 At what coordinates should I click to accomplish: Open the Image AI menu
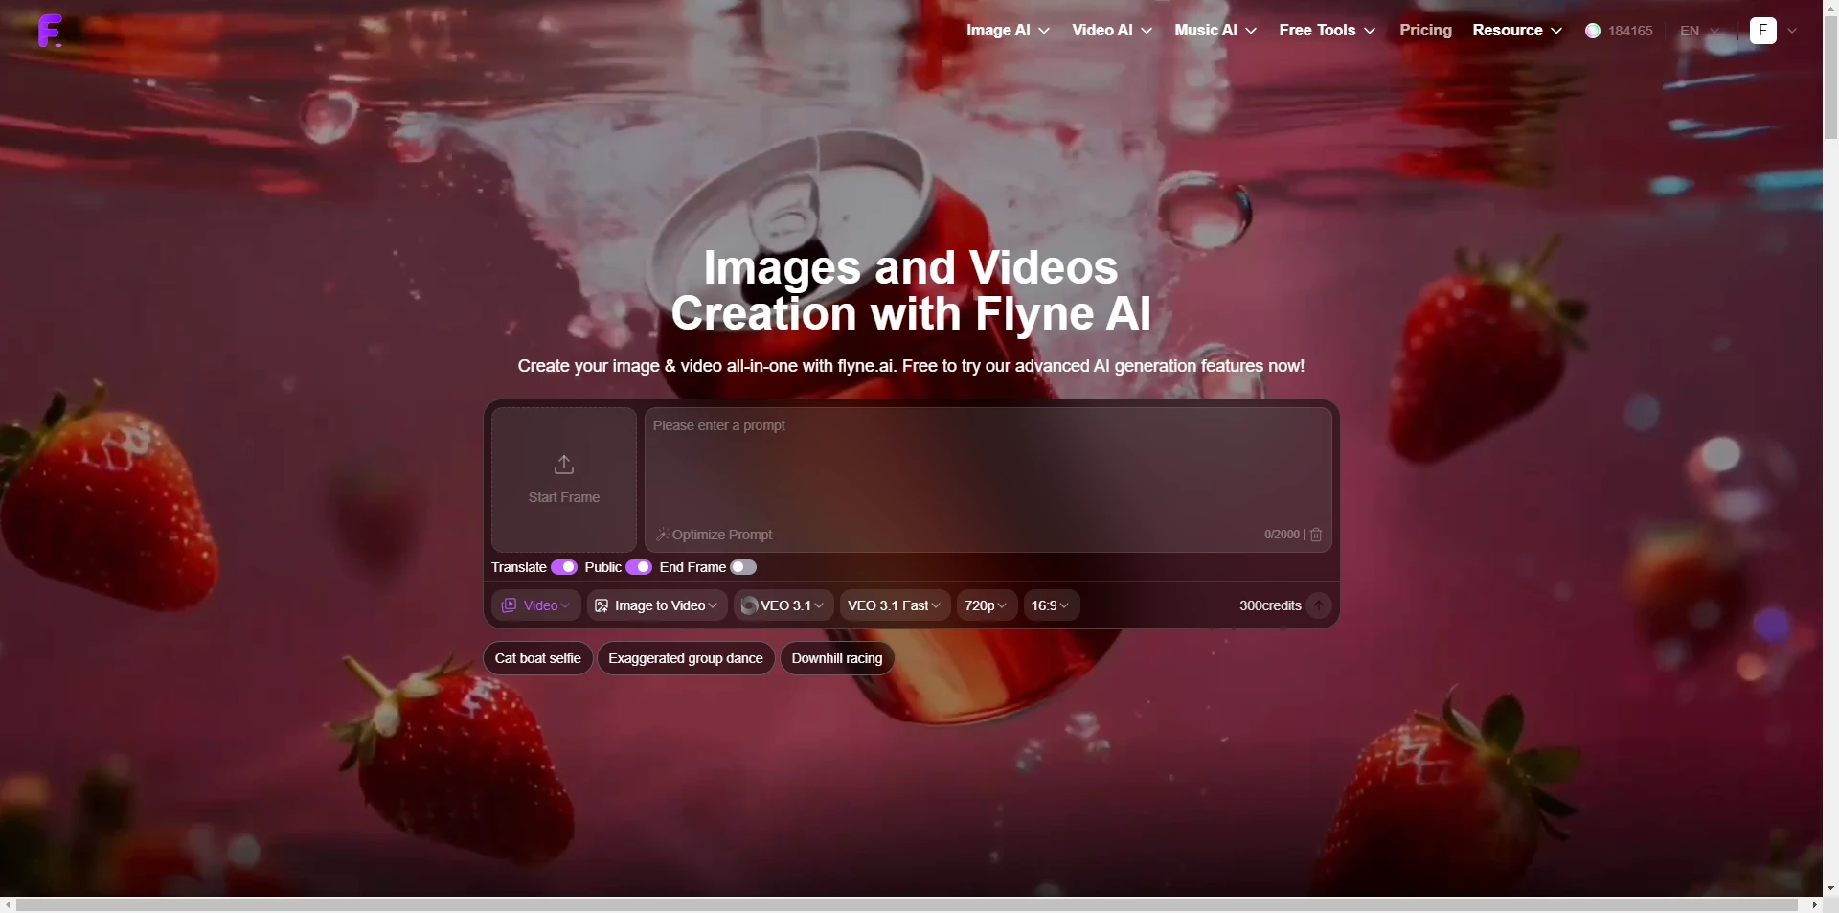[x=1008, y=31]
